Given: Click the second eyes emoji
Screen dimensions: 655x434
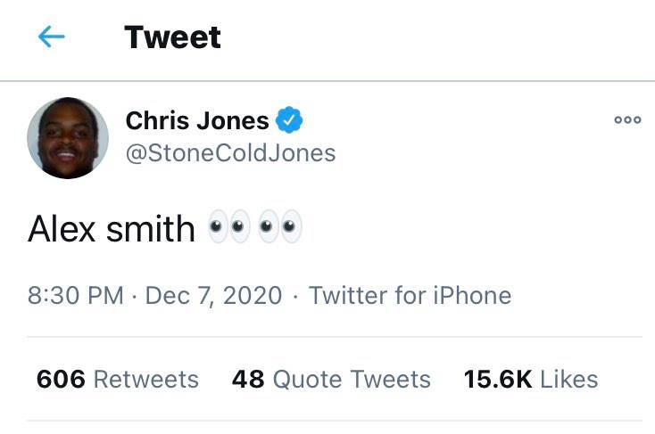Looking at the screenshot, I should (280, 228).
